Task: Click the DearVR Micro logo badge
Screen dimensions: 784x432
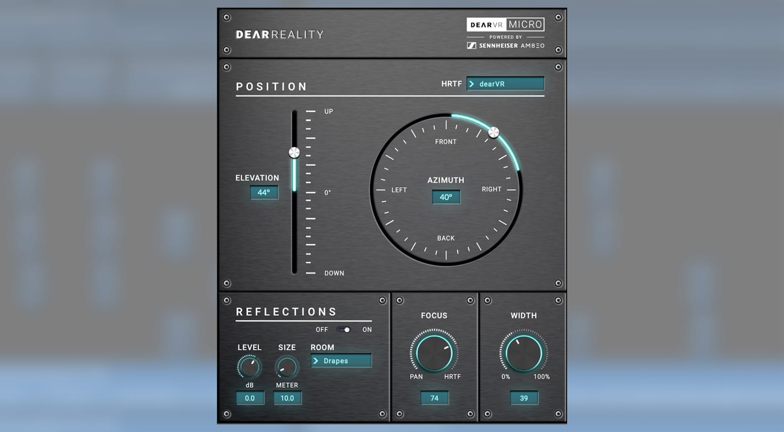Action: [506, 24]
